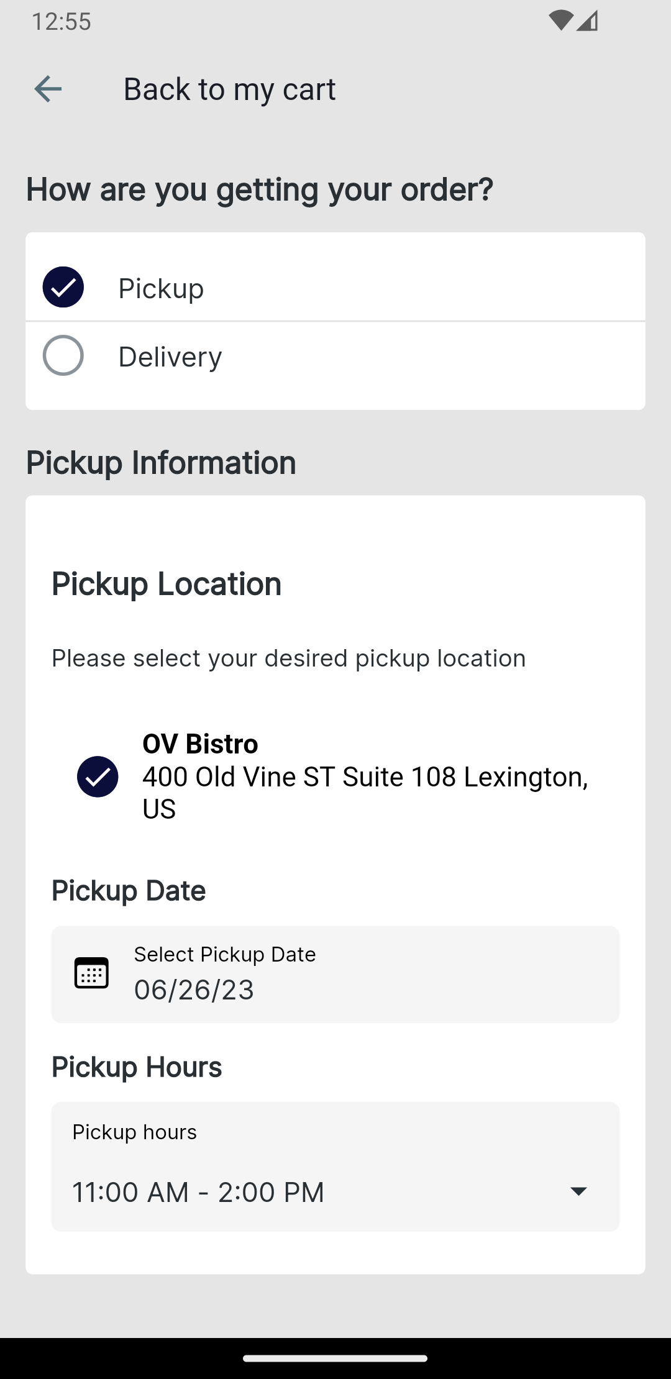
Task: Select the Delivery radio button
Action: 63,355
